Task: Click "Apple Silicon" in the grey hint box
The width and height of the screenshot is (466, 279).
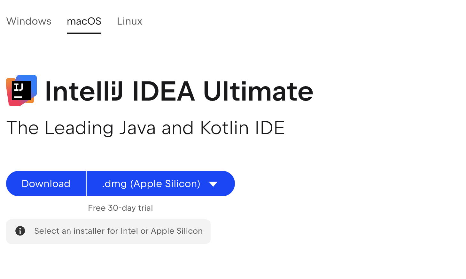Action: pyautogui.click(x=177, y=231)
